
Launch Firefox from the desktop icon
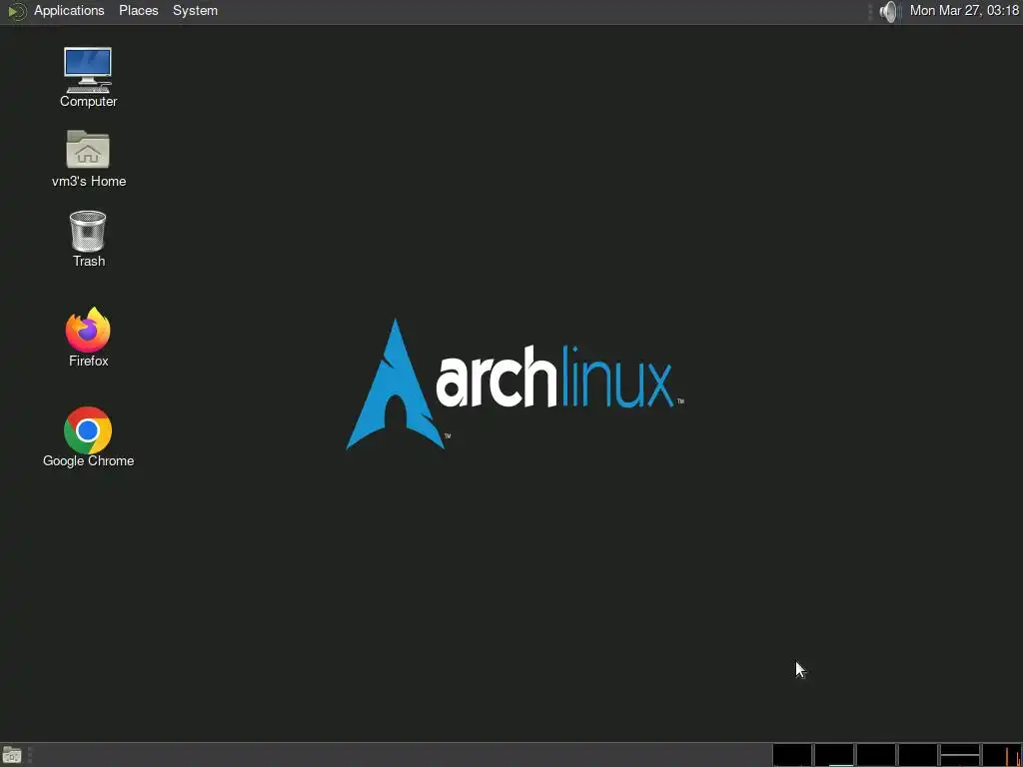88,330
